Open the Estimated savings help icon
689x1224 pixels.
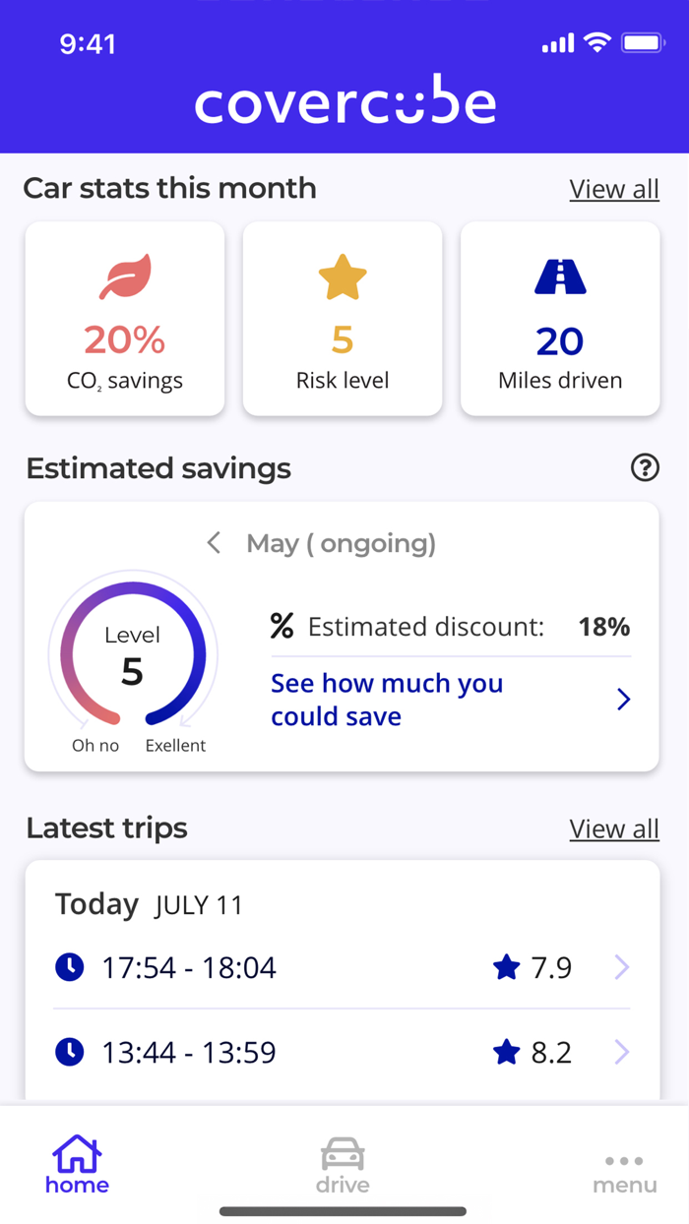click(x=645, y=468)
